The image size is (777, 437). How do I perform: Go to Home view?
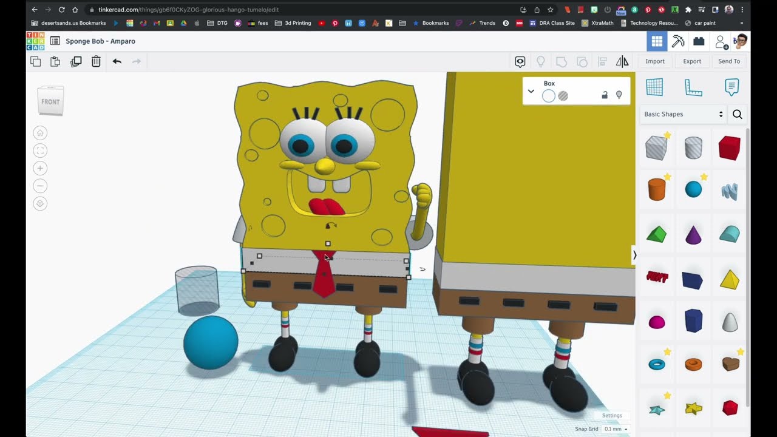point(40,133)
